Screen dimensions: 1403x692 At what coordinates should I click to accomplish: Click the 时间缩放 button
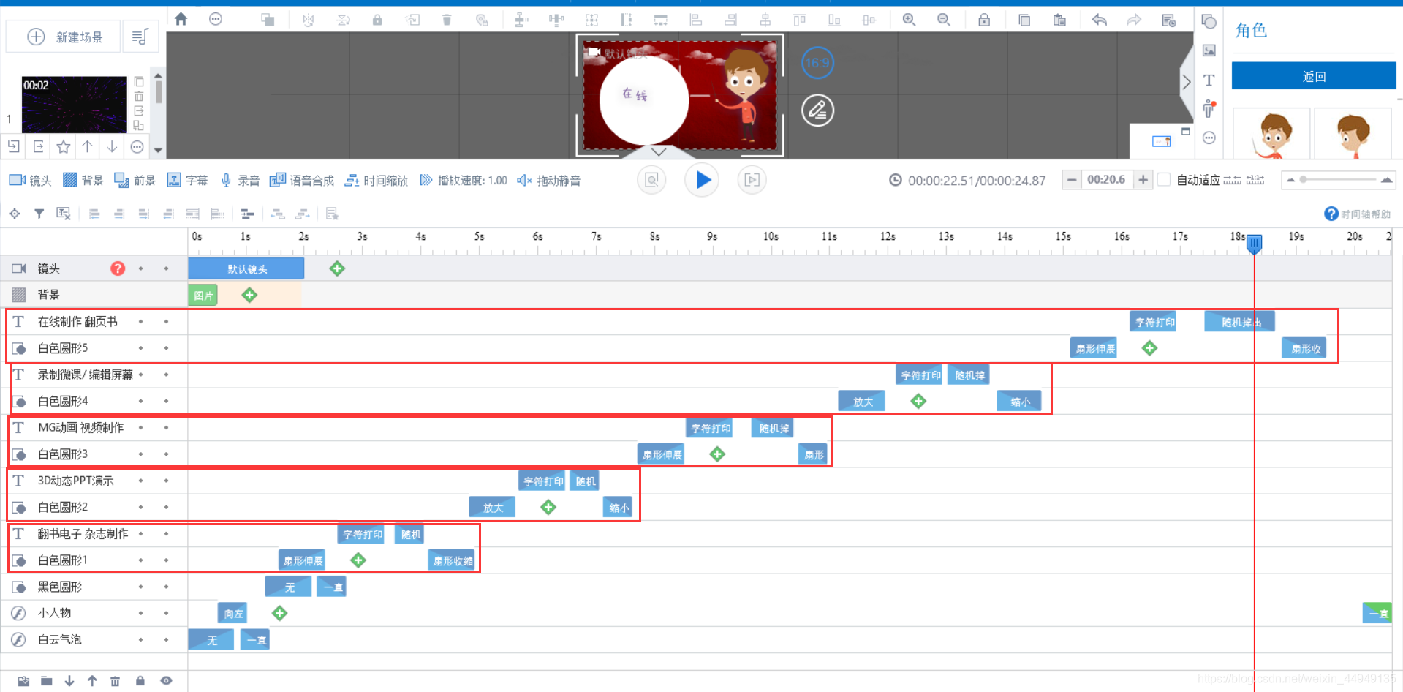[x=377, y=181]
